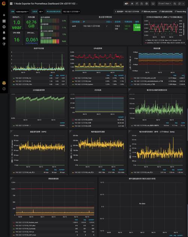This screenshot has width=188, height=237.
Task: Sort the table by 可用空间 column header
Action: (128, 22)
